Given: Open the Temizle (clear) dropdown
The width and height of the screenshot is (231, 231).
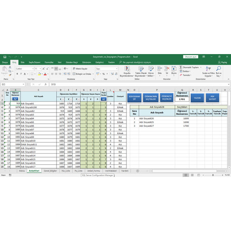Looking at the screenshot, I should [185, 75].
